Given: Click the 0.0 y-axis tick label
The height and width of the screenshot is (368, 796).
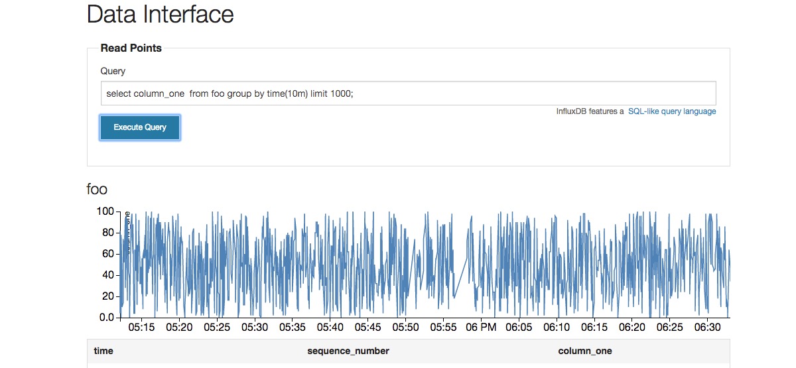Looking at the screenshot, I should (106, 318).
